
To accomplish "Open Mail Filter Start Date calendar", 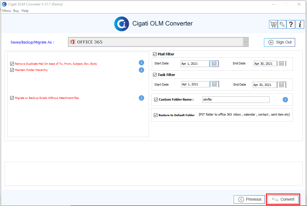I will coord(214,64).
